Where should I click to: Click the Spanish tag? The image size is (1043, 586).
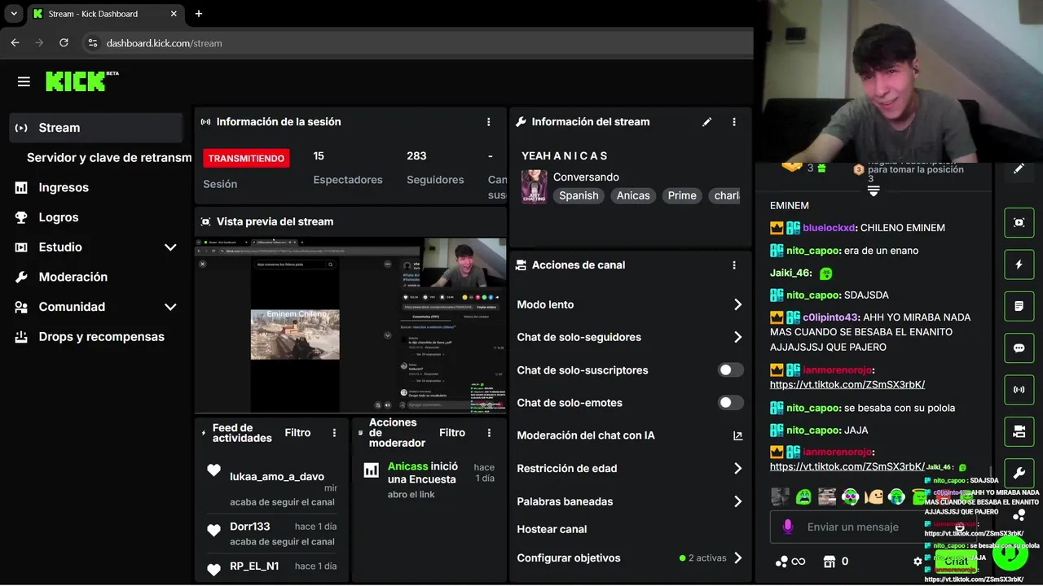coord(579,195)
